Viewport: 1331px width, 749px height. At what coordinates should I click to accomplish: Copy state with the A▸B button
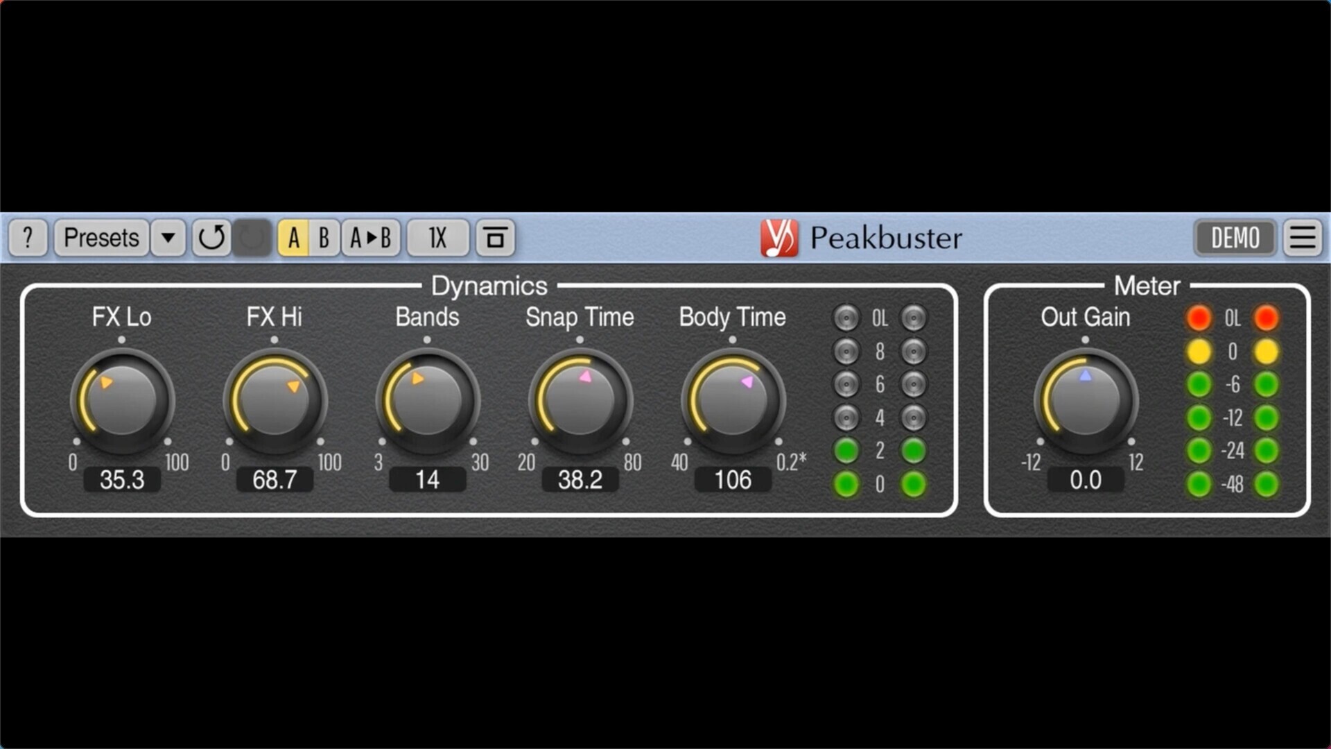[x=371, y=238]
